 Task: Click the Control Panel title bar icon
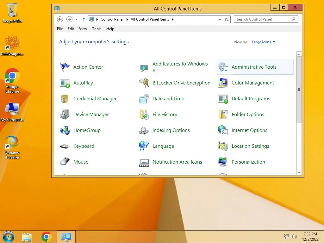(57, 9)
